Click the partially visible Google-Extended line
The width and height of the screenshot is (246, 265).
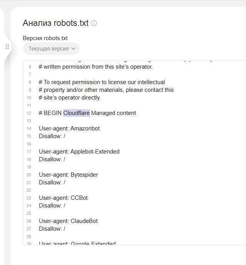pyautogui.click(x=77, y=243)
